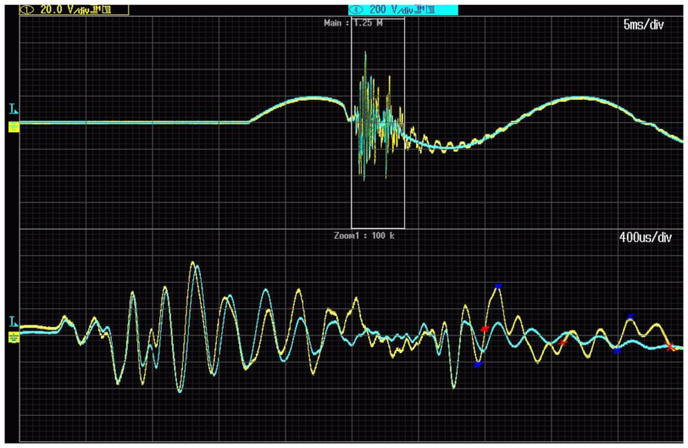Image resolution: width=688 pixels, height=448 pixels.
Task: Select the red X marker at far right edge
Action: [670, 346]
